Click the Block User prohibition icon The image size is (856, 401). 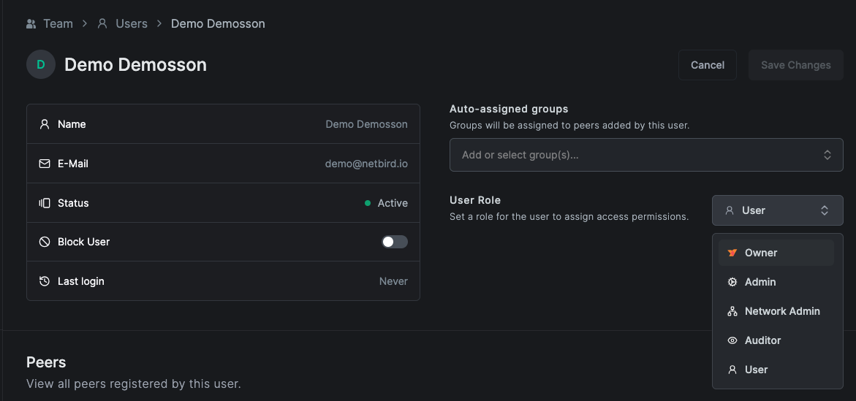tap(45, 242)
